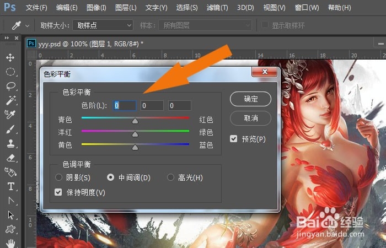This screenshot has height=248, width=386.
Task: Select the Pen tool
Action: coord(11,201)
